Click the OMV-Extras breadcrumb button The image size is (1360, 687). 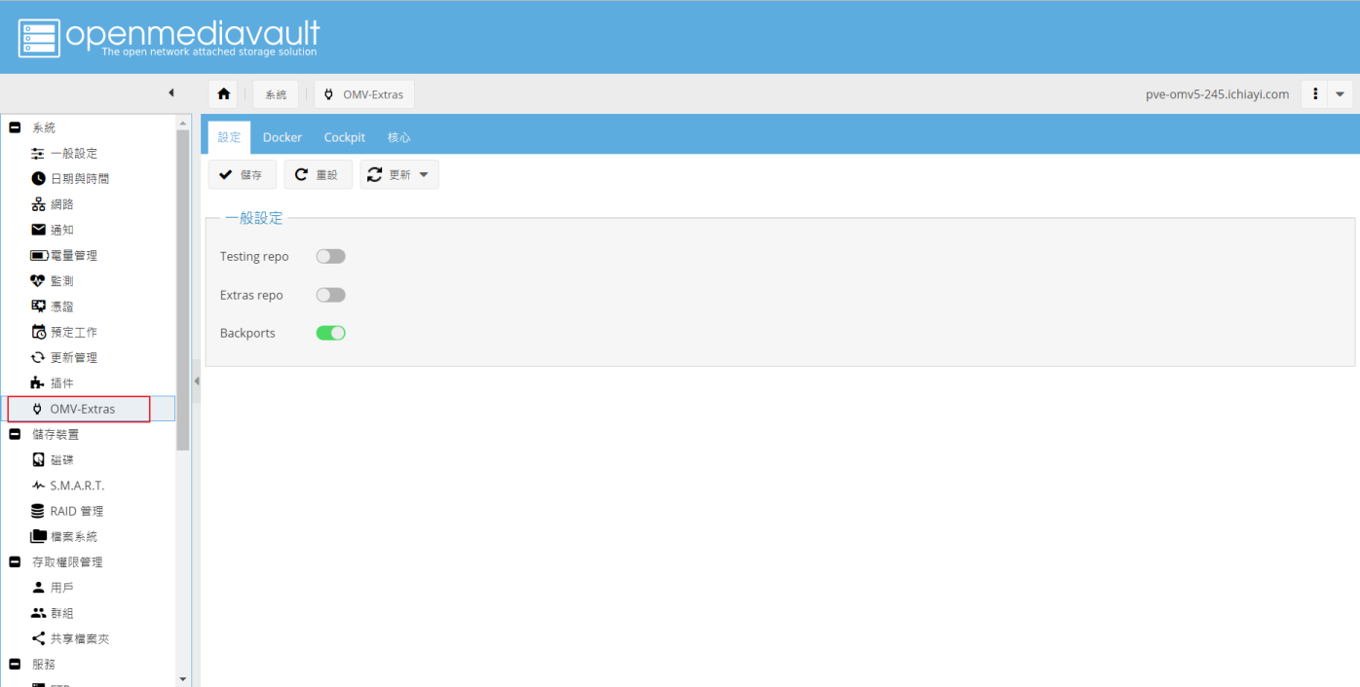[364, 94]
